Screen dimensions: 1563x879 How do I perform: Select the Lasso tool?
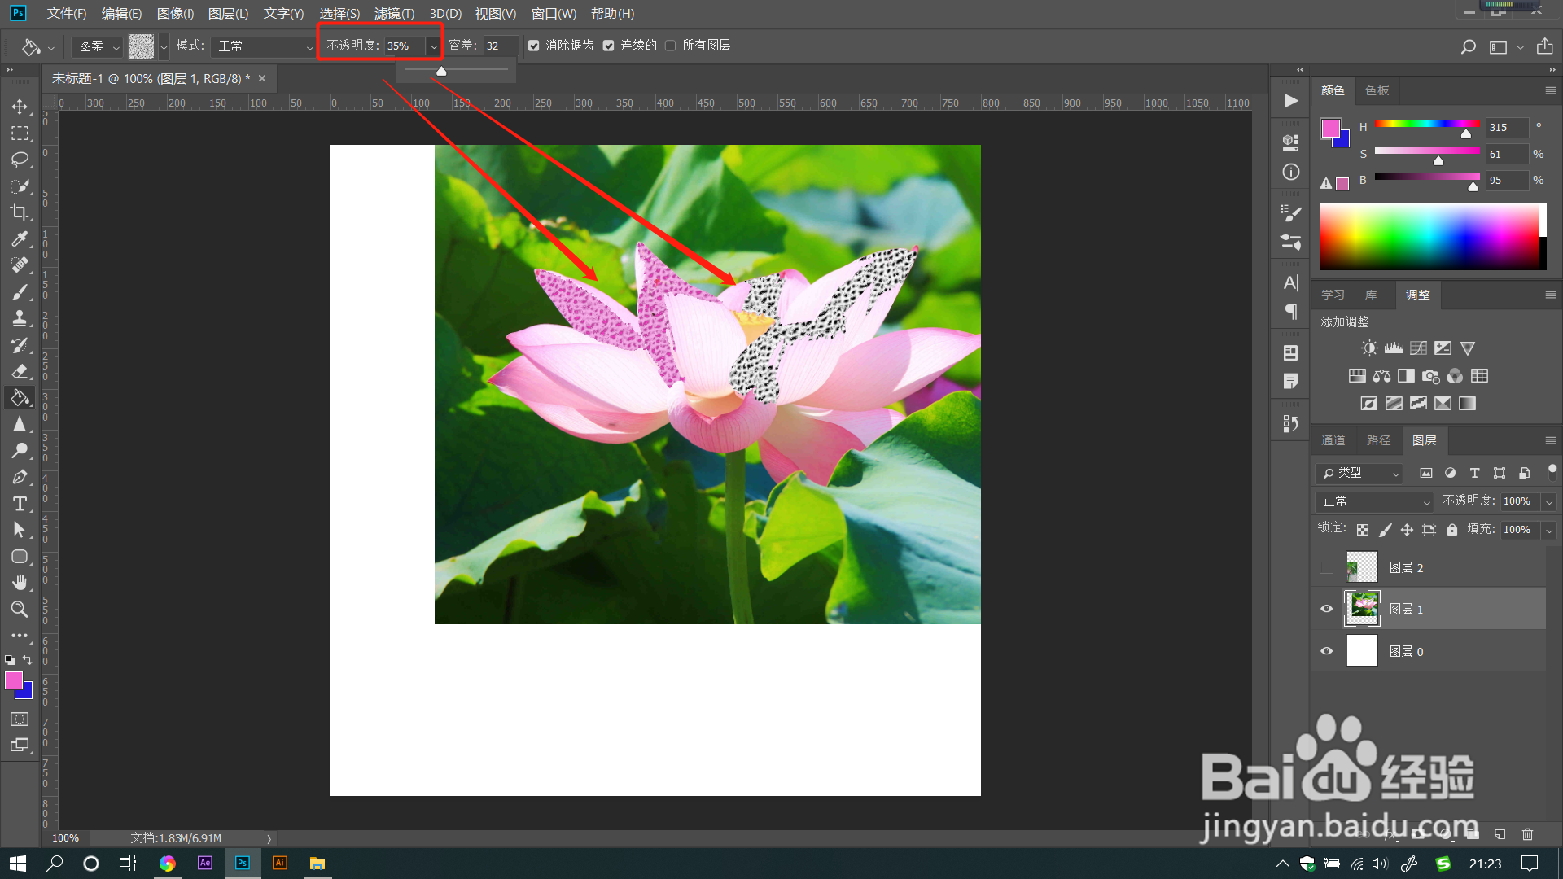coord(20,160)
